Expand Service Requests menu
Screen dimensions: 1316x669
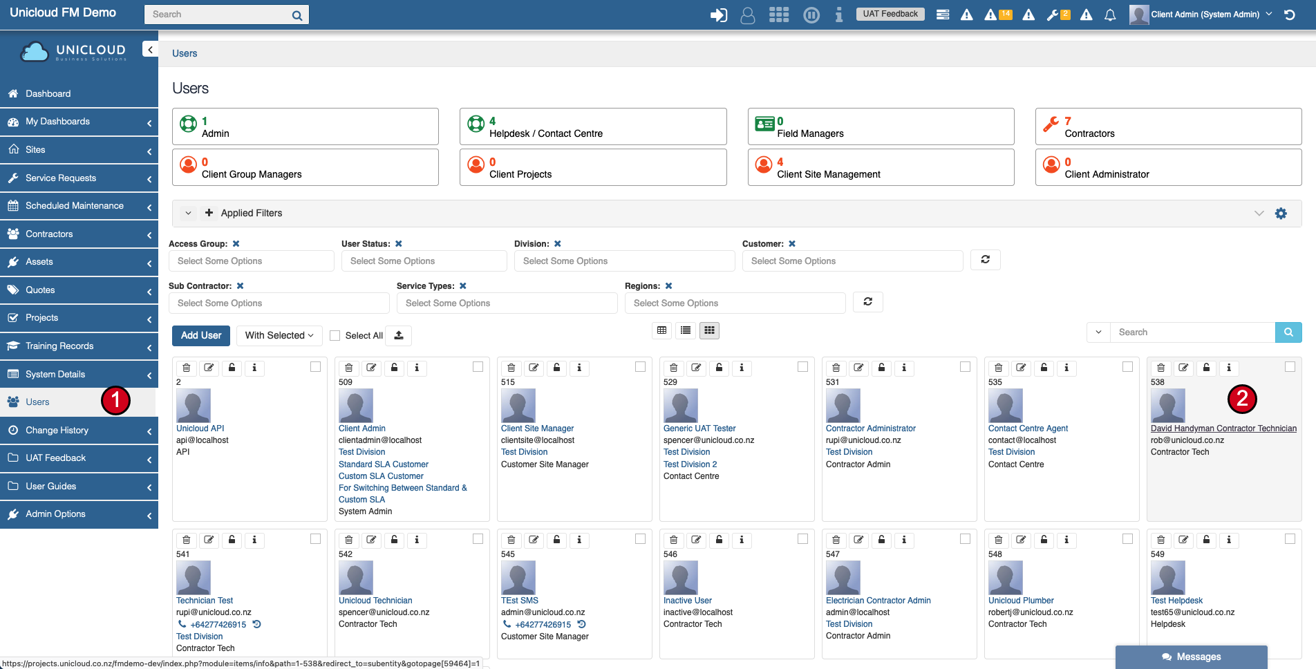point(79,178)
